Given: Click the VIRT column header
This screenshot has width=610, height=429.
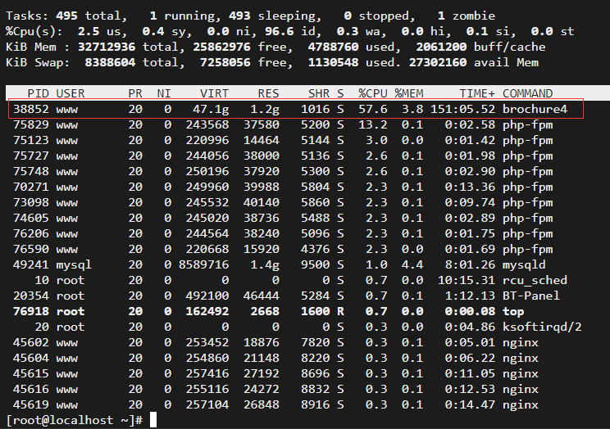Looking at the screenshot, I should pos(214,93).
